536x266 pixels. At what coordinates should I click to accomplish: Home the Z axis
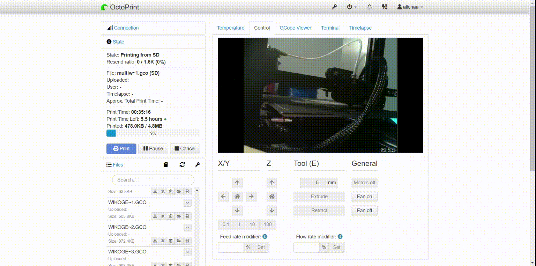pos(271,197)
